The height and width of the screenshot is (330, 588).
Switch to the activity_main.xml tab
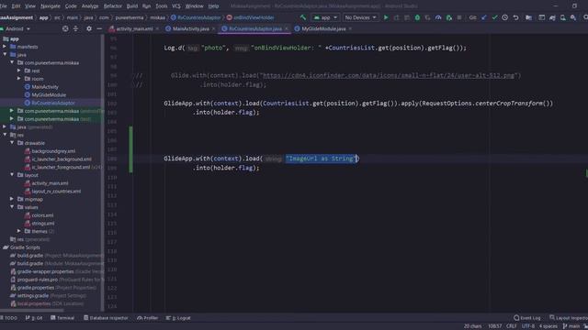134,28
